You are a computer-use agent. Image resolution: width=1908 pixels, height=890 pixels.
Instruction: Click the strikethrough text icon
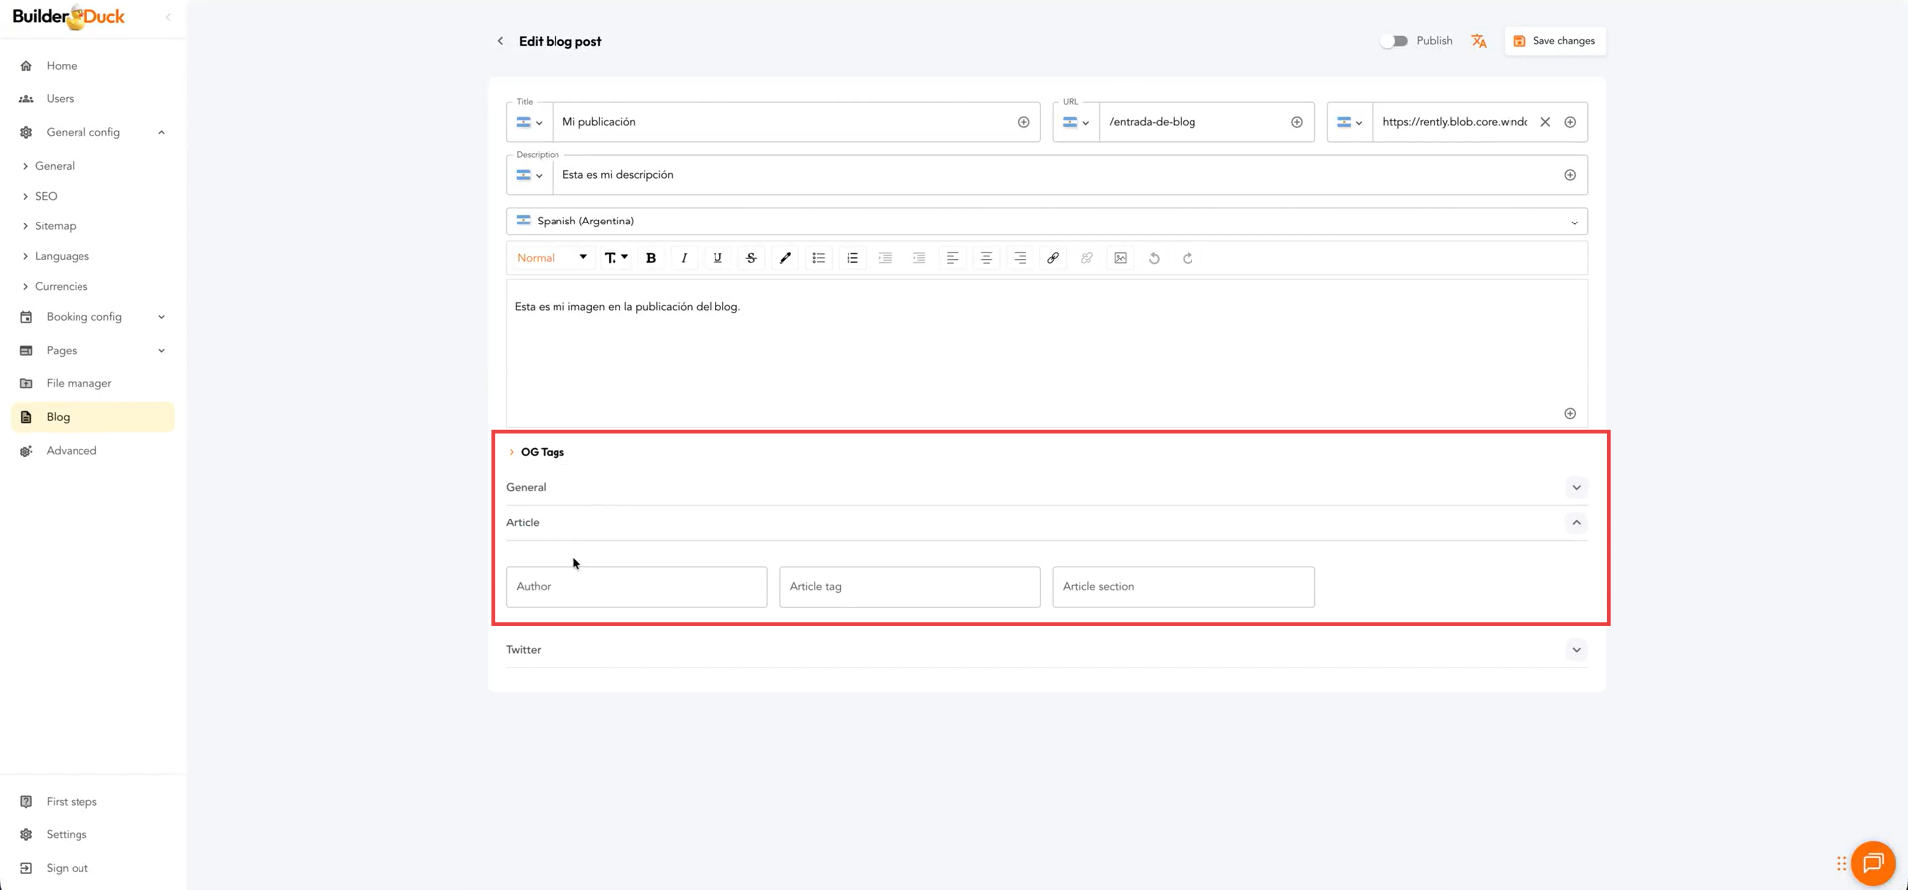(x=751, y=258)
